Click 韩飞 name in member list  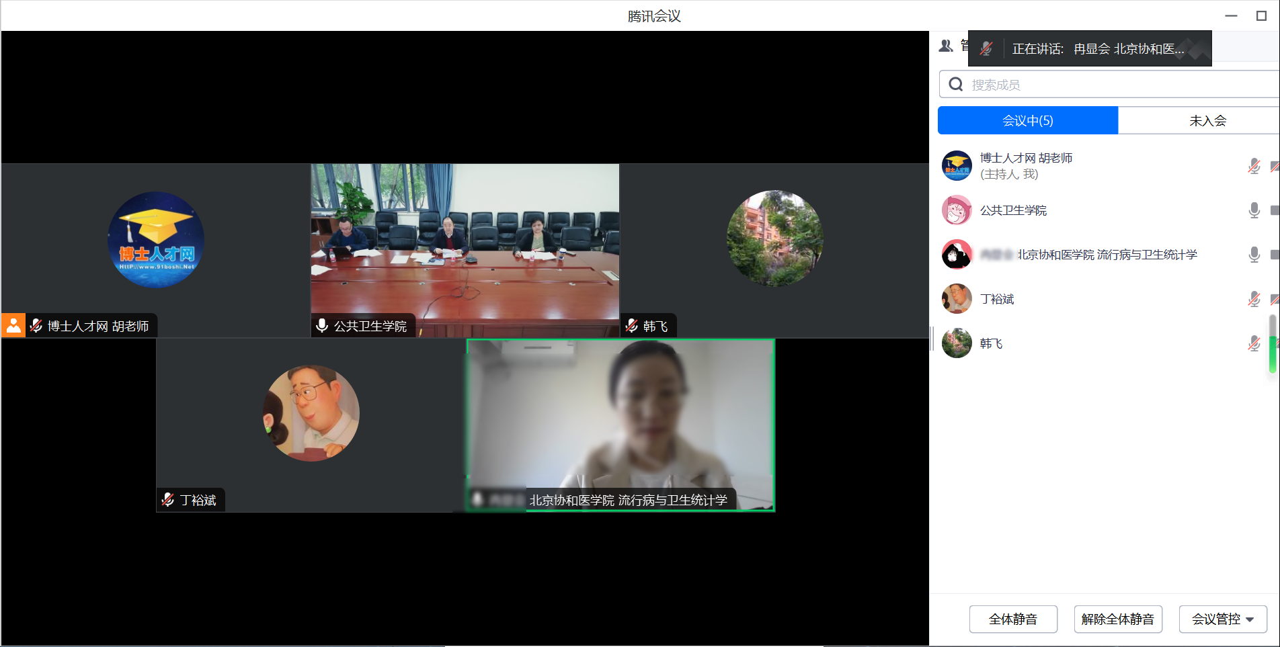pos(991,343)
